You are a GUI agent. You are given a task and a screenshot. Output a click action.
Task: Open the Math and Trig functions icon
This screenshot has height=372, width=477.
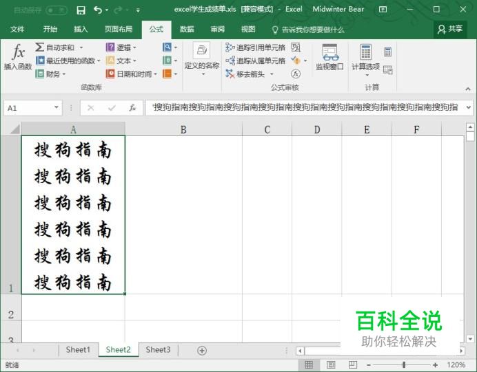click(167, 61)
